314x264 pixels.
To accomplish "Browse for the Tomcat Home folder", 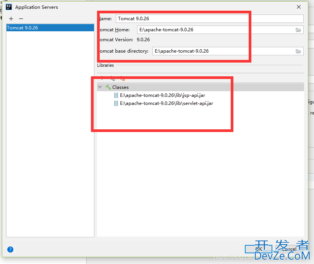I will coord(298,30).
